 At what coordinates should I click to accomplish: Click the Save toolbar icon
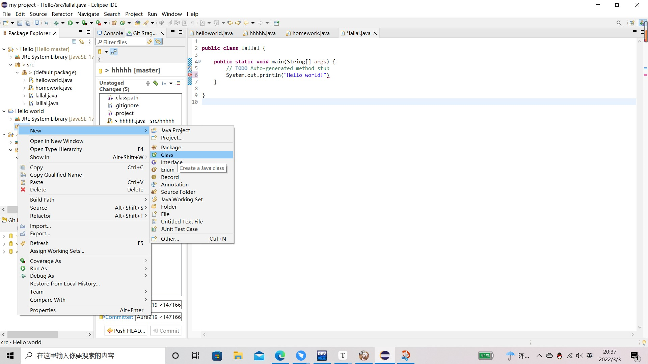coord(20,23)
